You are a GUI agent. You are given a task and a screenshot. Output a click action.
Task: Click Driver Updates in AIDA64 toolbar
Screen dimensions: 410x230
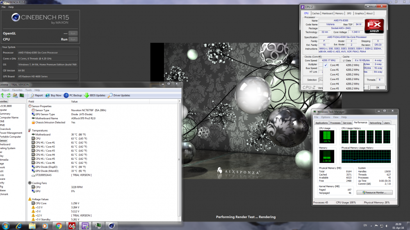[119, 95]
